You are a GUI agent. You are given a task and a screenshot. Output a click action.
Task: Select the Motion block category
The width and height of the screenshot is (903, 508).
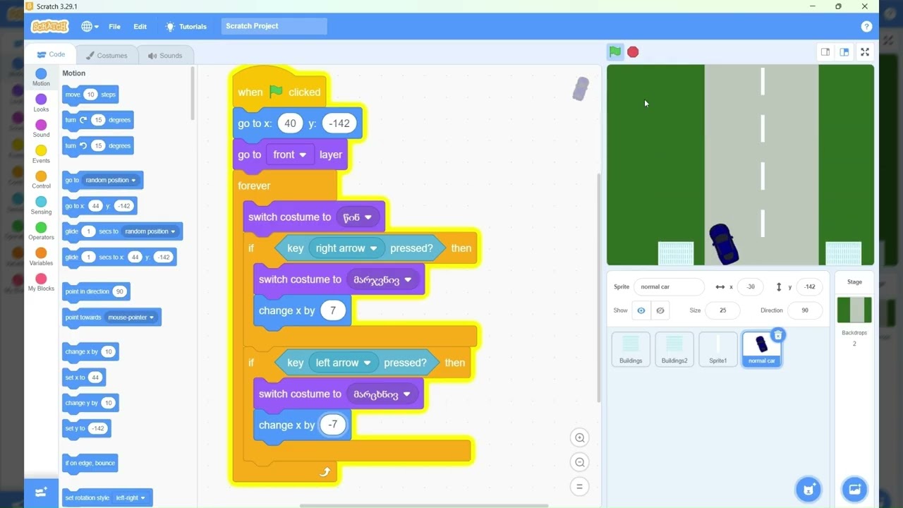41,77
